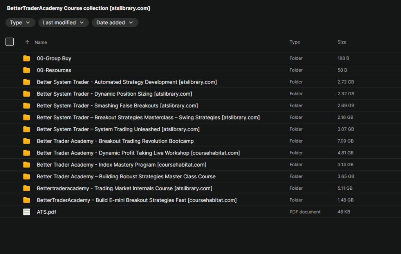The image size is (401, 254).
Task: Select Better System Trader - Automated Strategy Development
Action: pyautogui.click(x=127, y=82)
